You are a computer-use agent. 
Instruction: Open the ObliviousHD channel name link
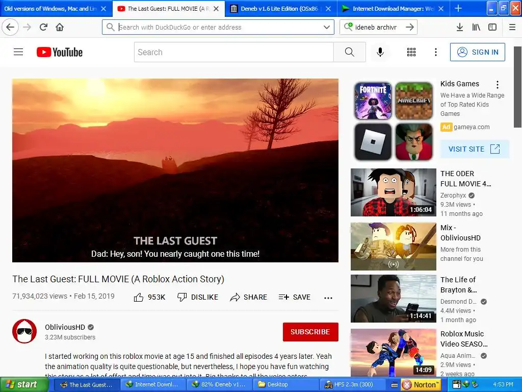coord(65,327)
